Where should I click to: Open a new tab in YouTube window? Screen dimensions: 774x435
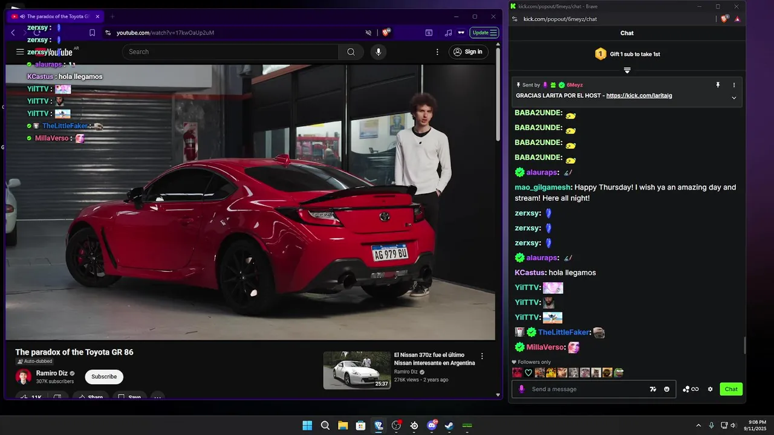[x=112, y=16]
